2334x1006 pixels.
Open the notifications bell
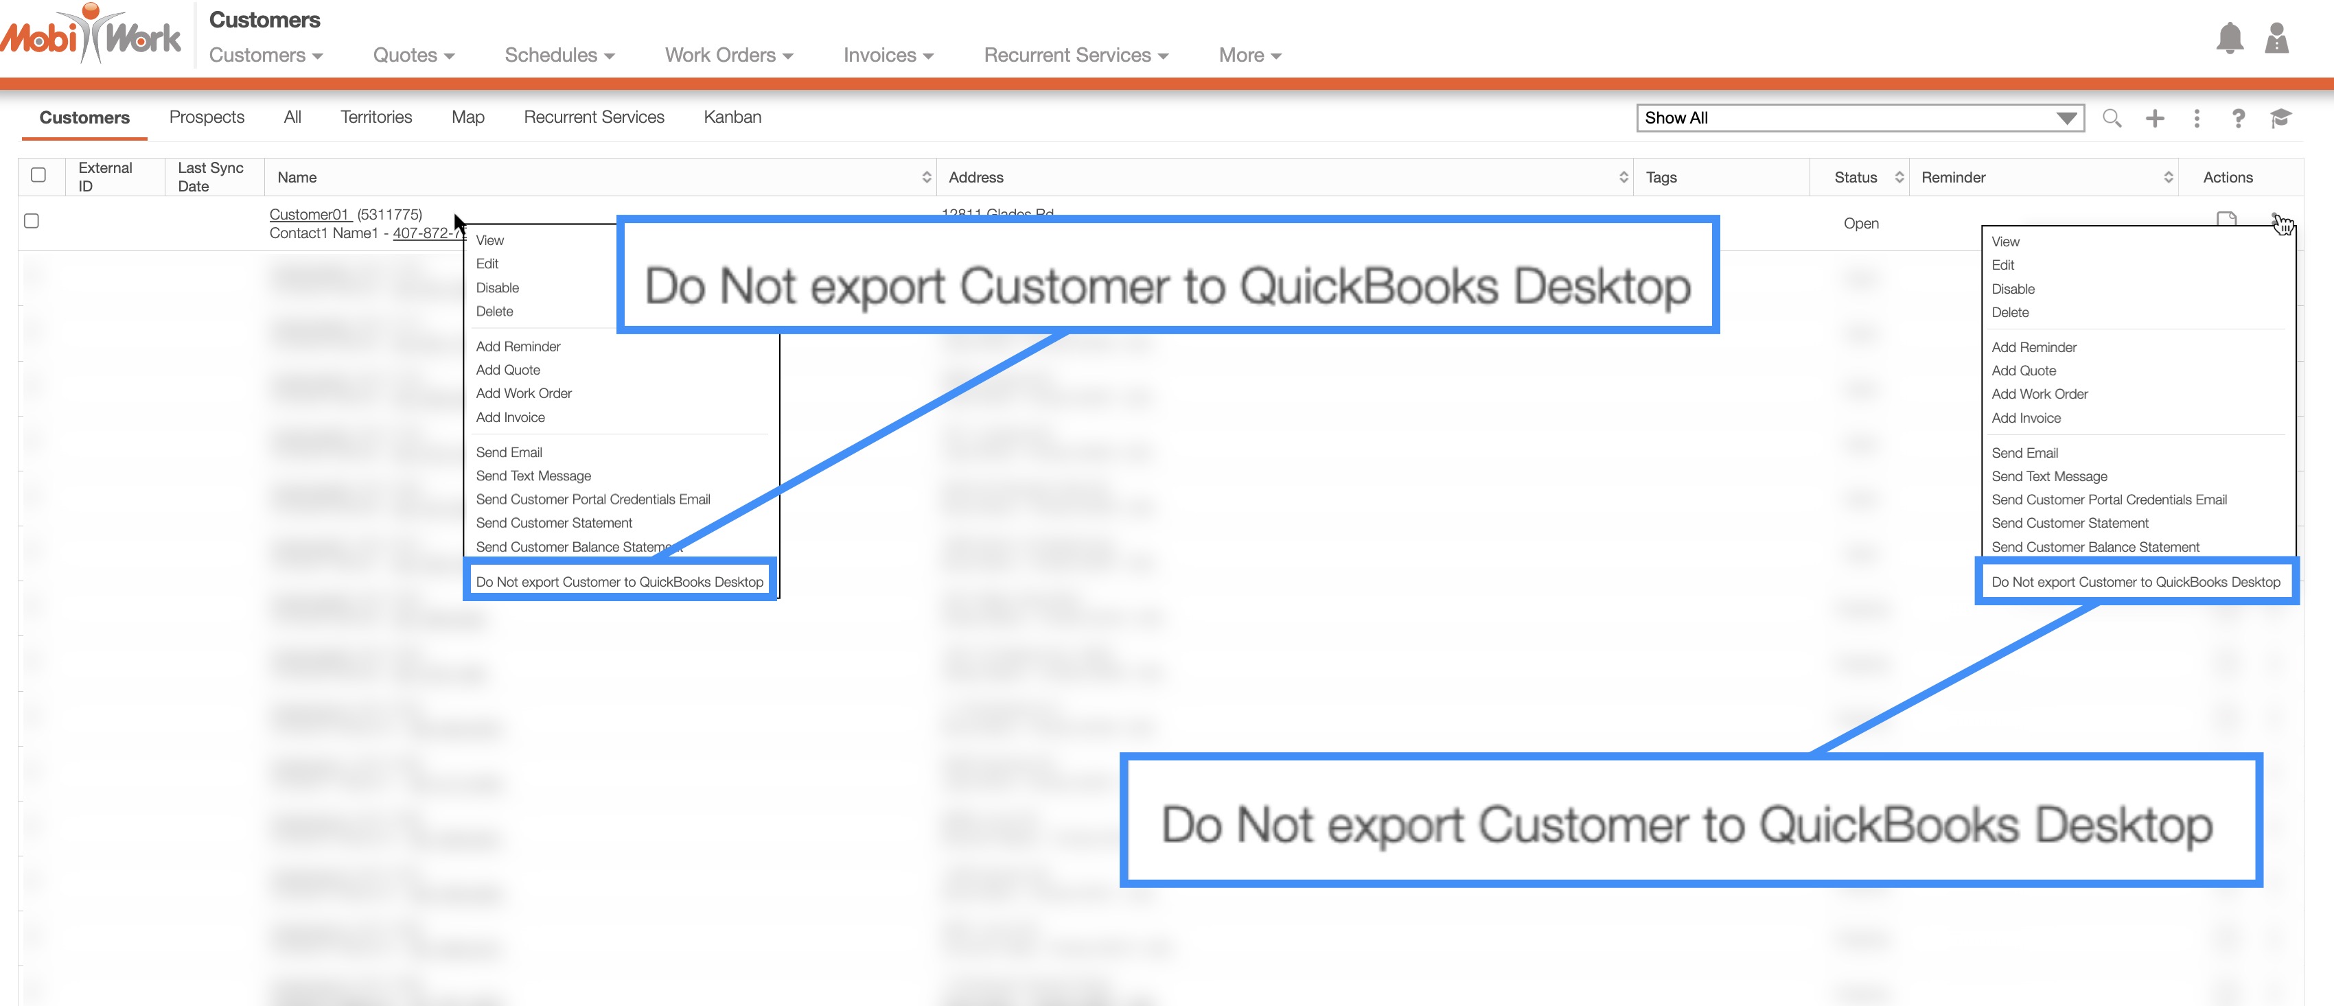2229,39
